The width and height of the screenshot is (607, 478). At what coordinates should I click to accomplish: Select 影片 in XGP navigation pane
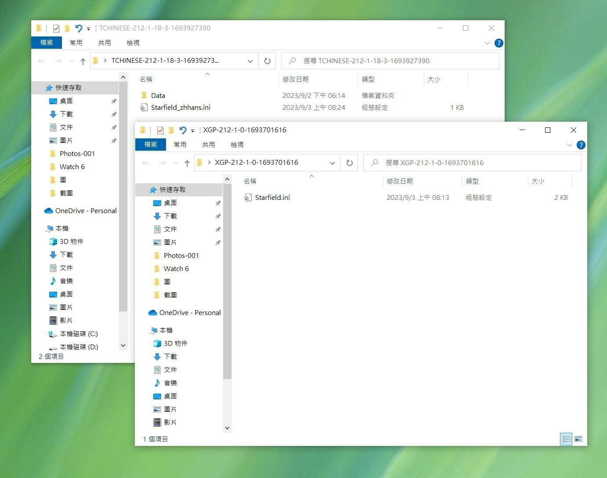tap(170, 423)
